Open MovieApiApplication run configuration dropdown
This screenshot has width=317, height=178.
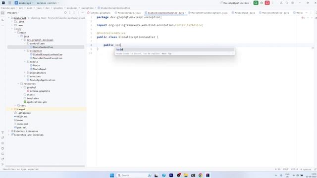coord(236,3)
